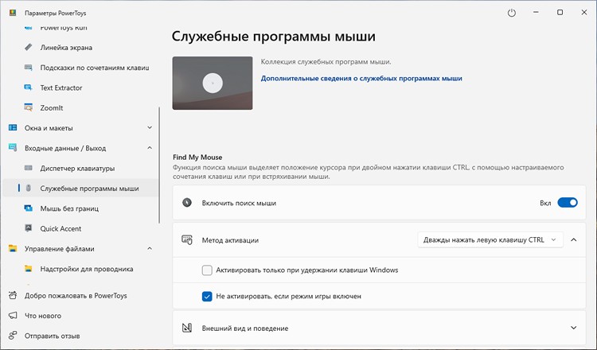Click the mouse icon beside Служебные программы мыши

[28, 189]
